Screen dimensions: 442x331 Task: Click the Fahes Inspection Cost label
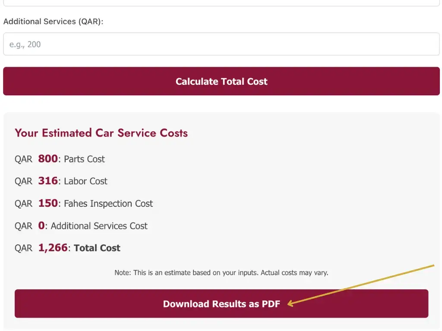pos(108,204)
